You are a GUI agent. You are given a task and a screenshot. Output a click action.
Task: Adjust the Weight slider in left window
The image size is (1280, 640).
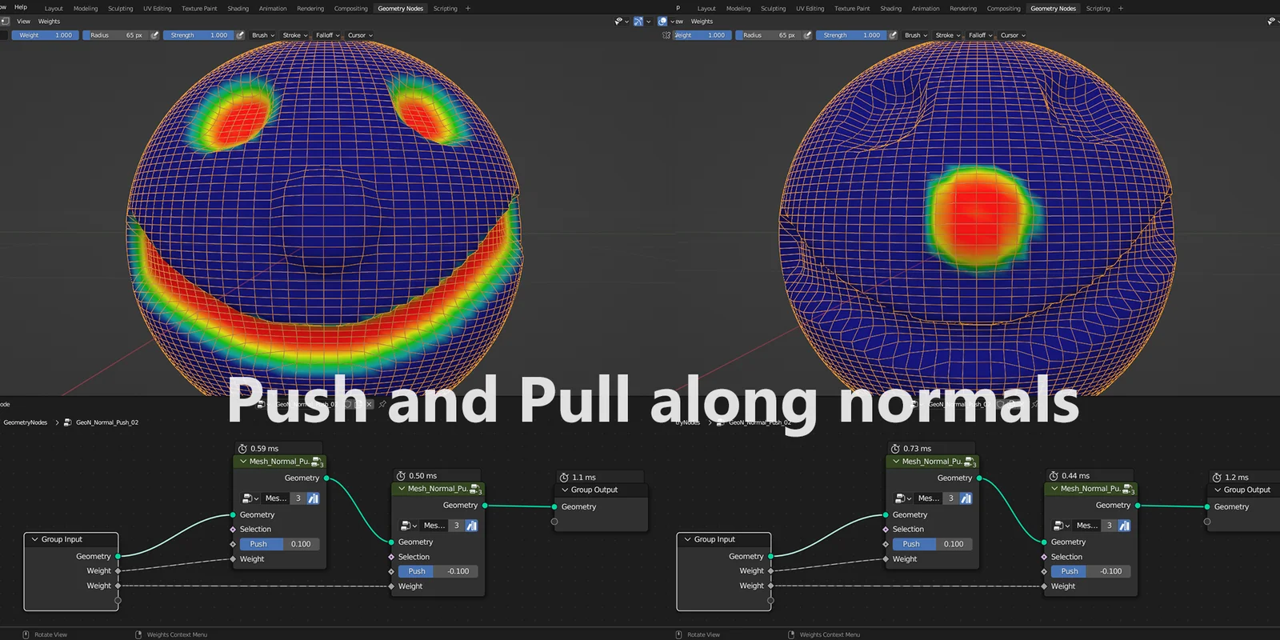(x=46, y=35)
